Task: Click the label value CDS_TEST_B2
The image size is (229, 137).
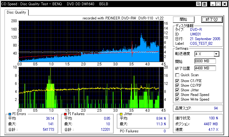Action: pos(201,44)
